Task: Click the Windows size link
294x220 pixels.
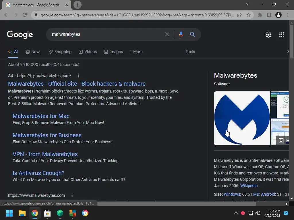Action: click(232, 194)
